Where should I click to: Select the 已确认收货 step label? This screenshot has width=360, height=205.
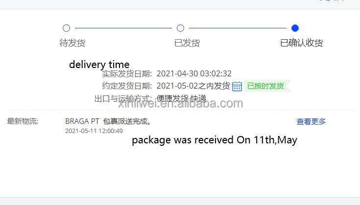pos(301,43)
